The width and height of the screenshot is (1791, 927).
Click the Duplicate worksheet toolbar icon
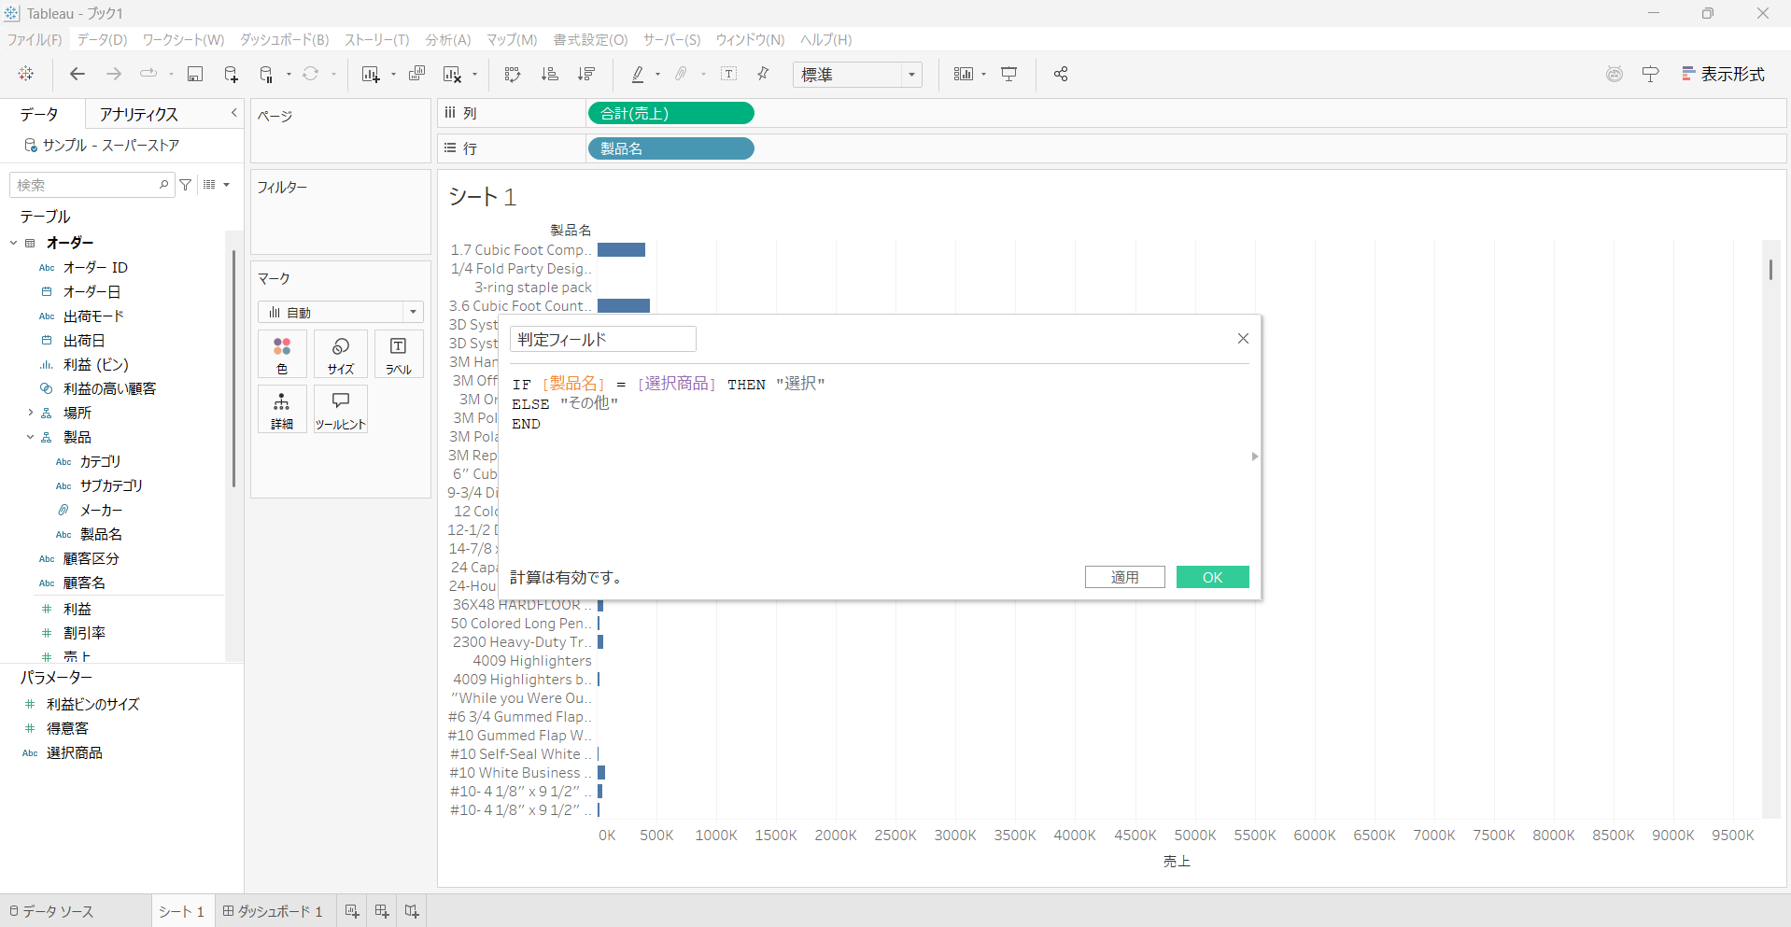pyautogui.click(x=416, y=75)
